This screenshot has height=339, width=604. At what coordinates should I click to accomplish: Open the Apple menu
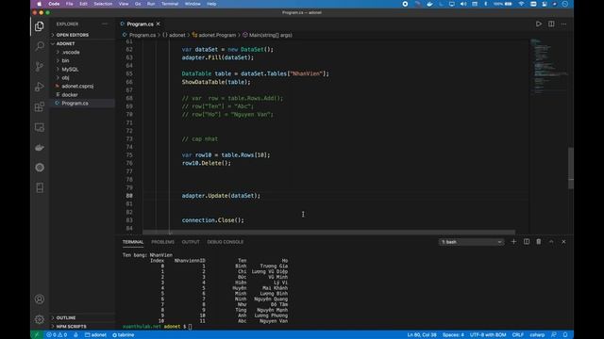[40, 4]
